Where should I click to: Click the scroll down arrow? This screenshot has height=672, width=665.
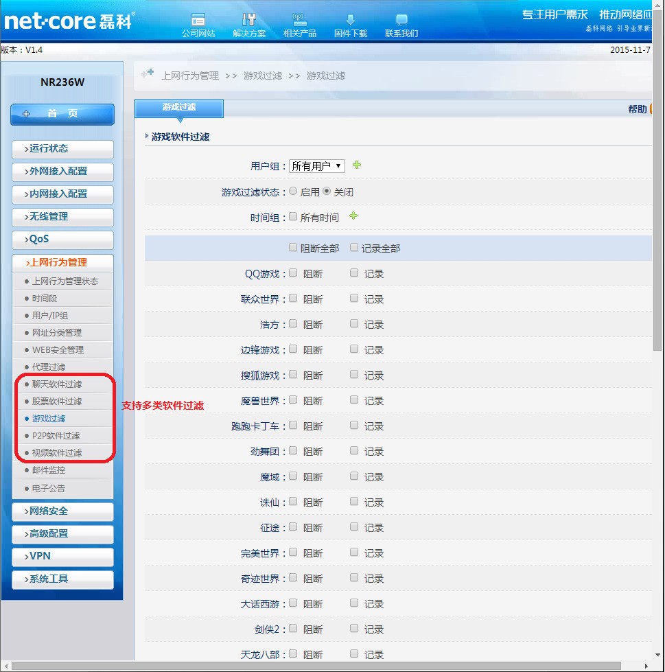tap(657, 655)
